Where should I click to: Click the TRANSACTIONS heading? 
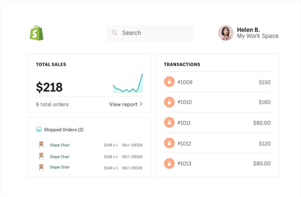182,64
